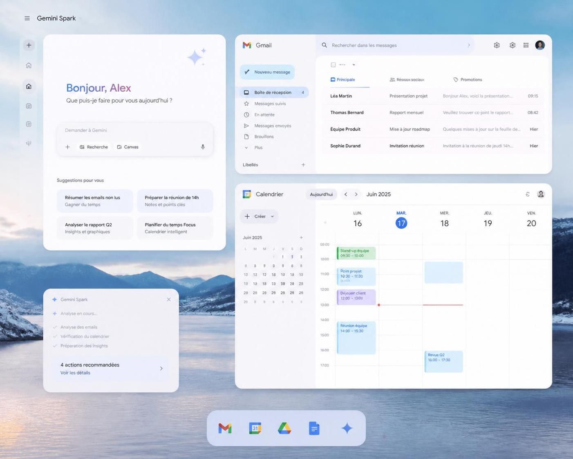Open the Déjeuner client event
Image resolution: width=573 pixels, height=459 pixels.
coord(356,297)
